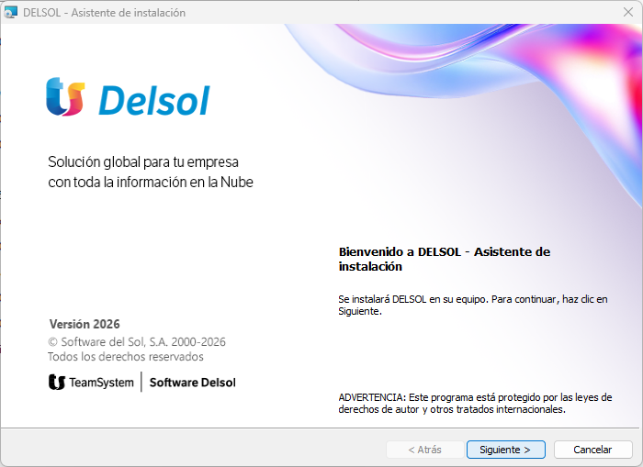This screenshot has height=467, width=643.
Task: Click the "Solución global para tu empresa" slogan
Action: coord(143,161)
